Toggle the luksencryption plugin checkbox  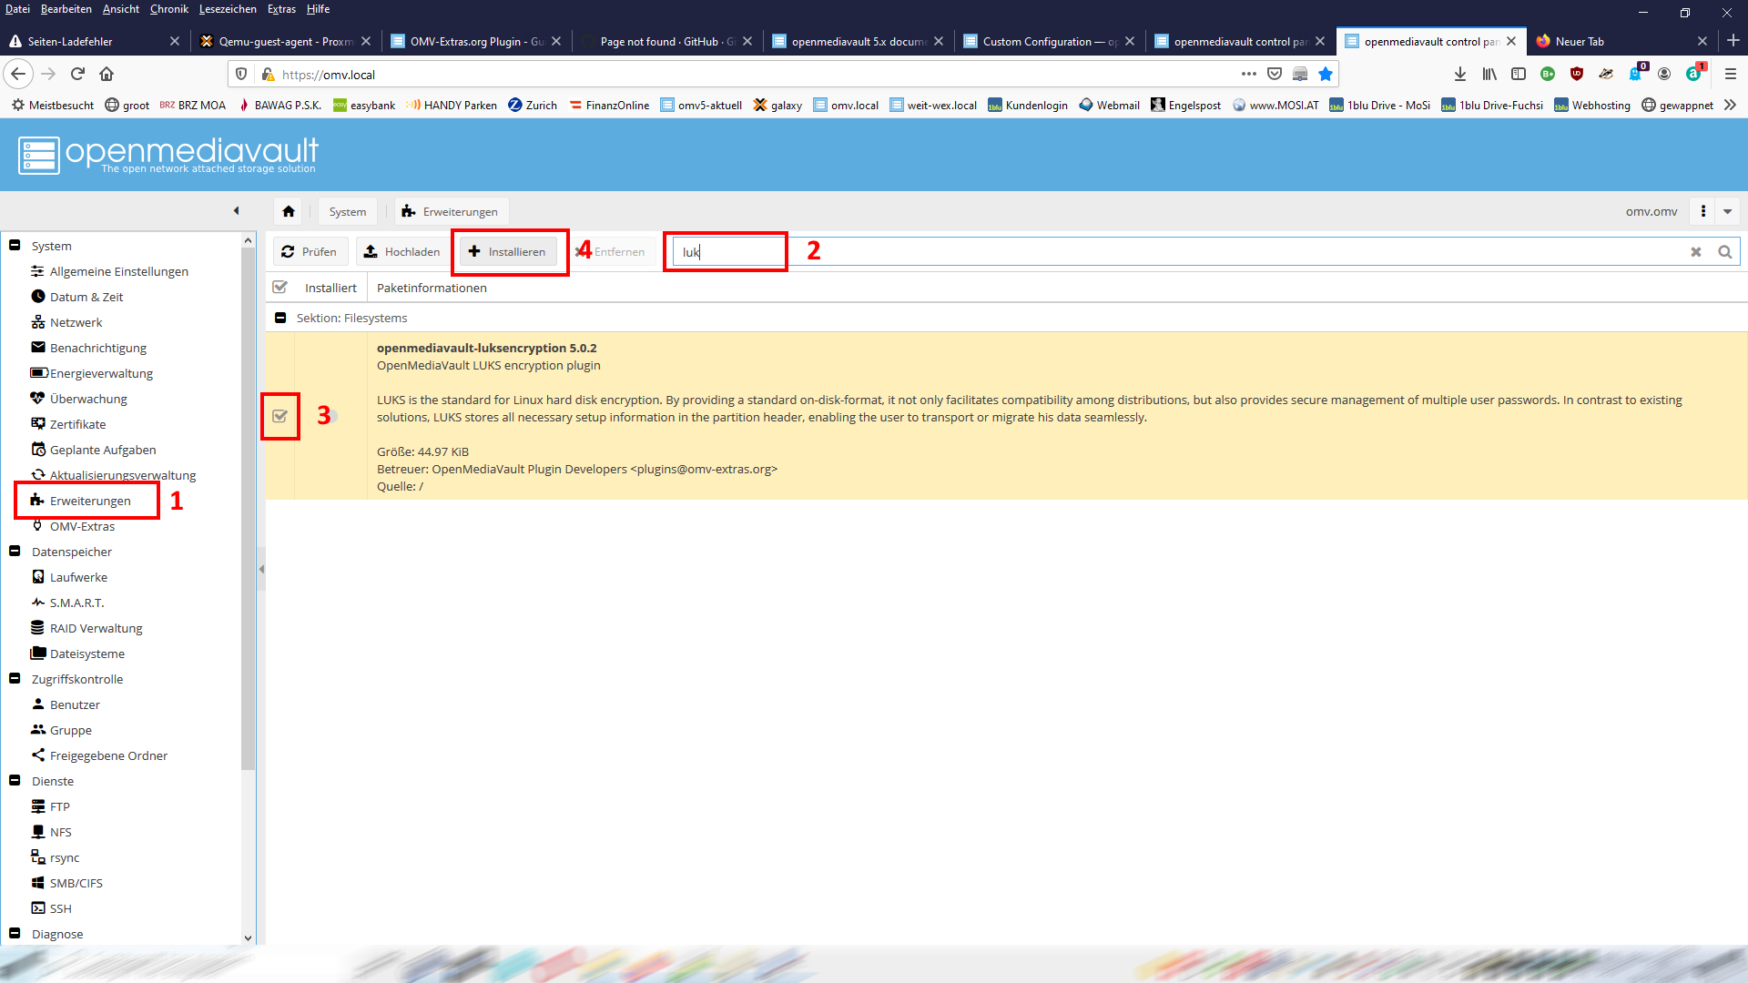pos(279,416)
